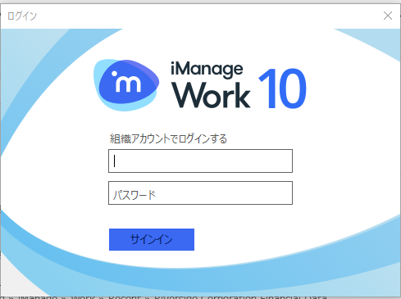Image resolution: width=401 pixels, height=299 pixels.
Task: Click the 組織アカウントでログインする label
Action: coord(168,138)
